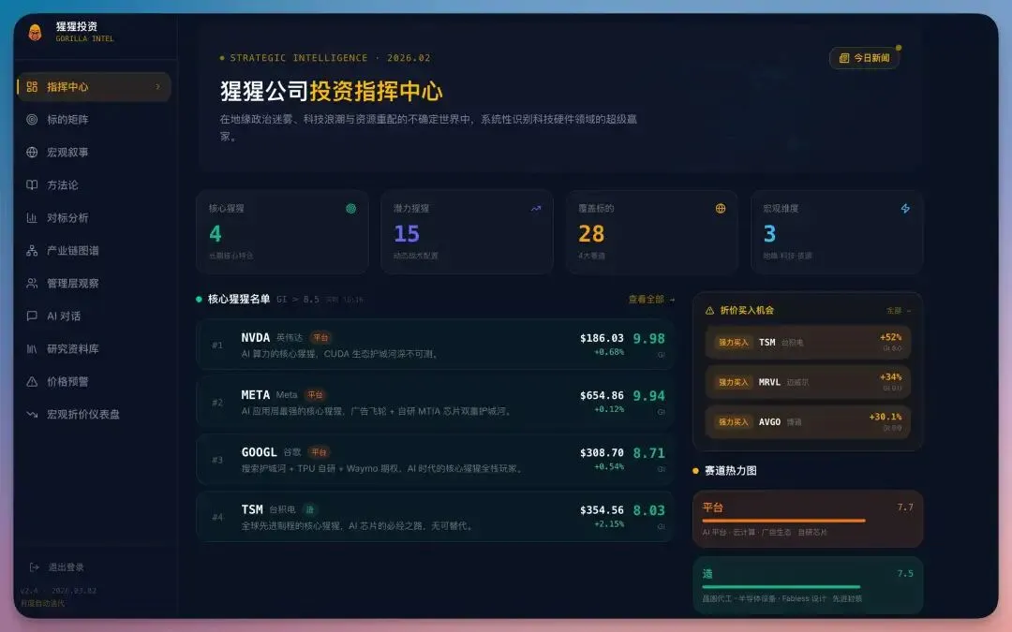Viewport: 1012px width, 632px height.
Task: Click 强力买入 badge on AVGO row
Action: 733,422
